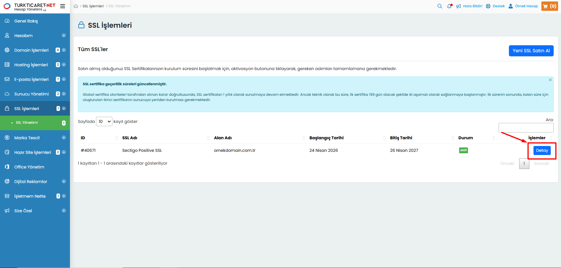Expand the Hesabım submenu arrow
The image size is (561, 268).
tap(64, 35)
